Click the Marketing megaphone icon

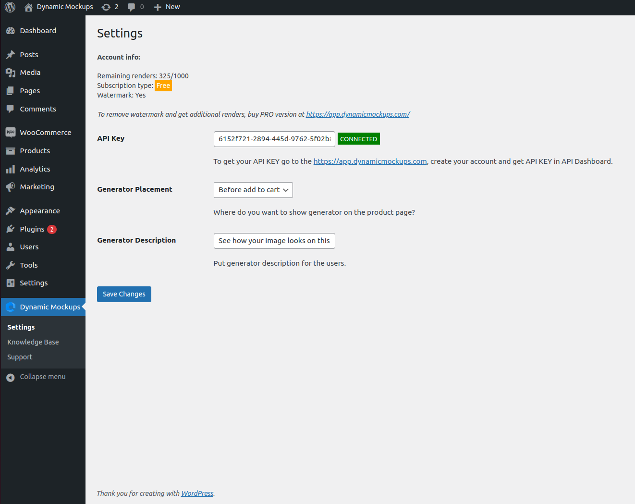pos(11,187)
